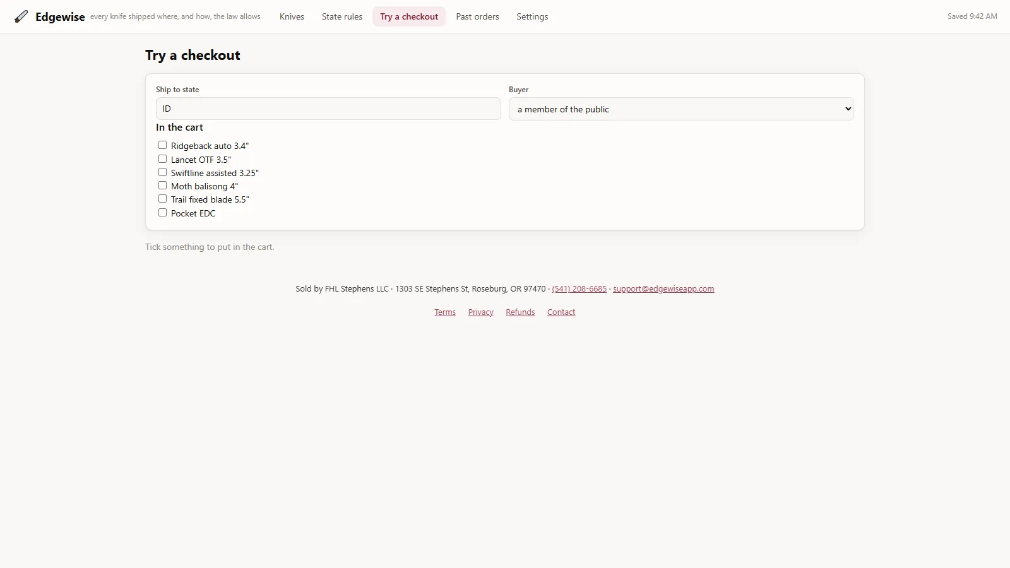The image size is (1010, 568).
Task: Click the Contact footer link
Action: (561, 312)
